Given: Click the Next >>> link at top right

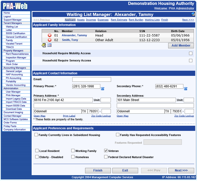Looking at the screenshot, I should point(188,20).
